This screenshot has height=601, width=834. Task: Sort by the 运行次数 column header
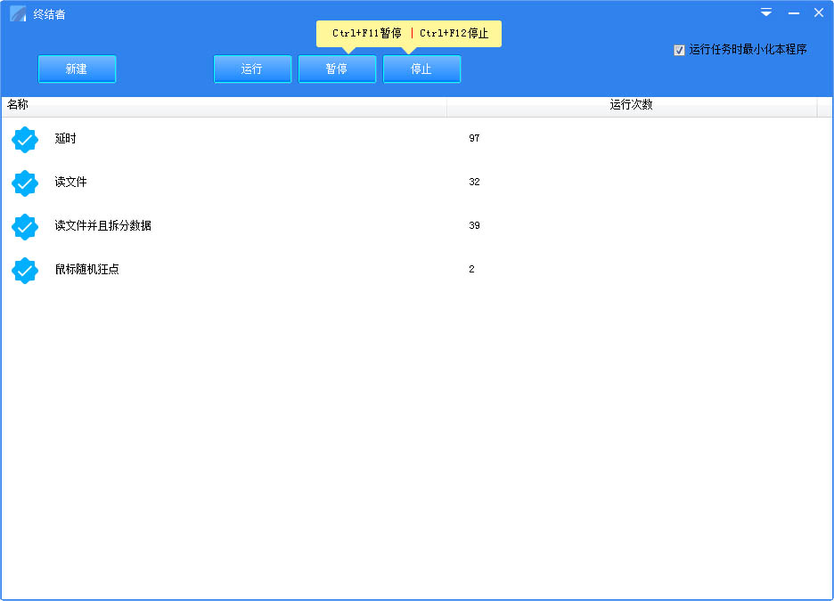pyautogui.click(x=631, y=105)
